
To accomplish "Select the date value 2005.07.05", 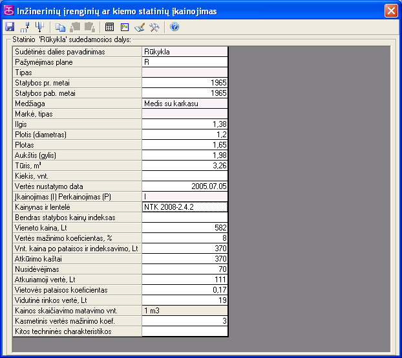I will (185, 186).
